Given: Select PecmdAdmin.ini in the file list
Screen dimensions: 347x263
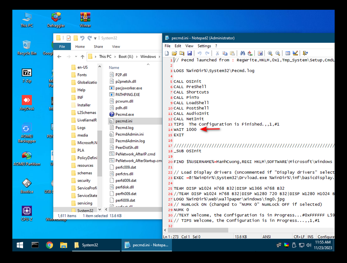Looking at the screenshot, I should [x=130, y=134].
